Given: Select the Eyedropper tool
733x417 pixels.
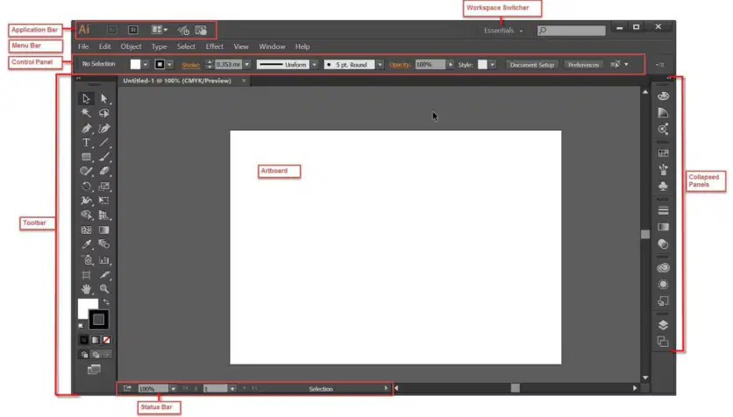Looking at the screenshot, I should click(x=86, y=244).
